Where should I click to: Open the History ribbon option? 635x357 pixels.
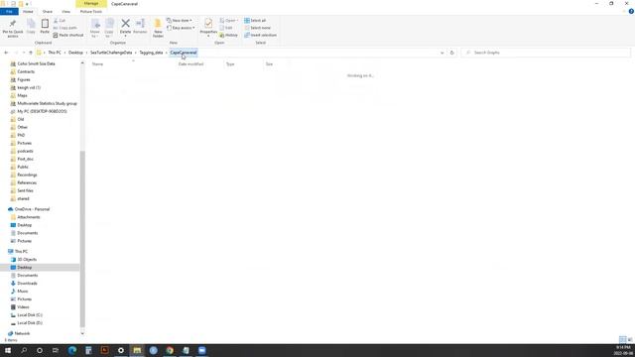click(229, 36)
